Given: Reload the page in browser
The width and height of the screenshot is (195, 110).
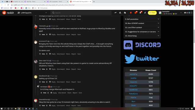Looking at the screenshot, I should tap(8, 5).
